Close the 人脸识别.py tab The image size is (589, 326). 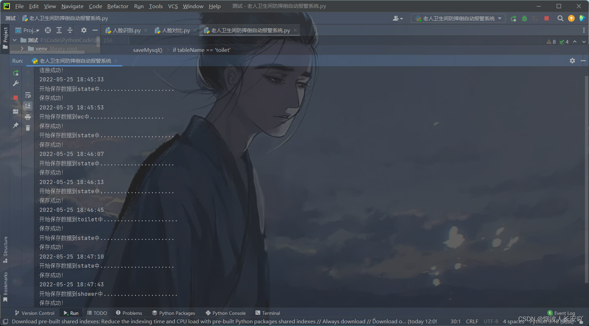pyautogui.click(x=146, y=30)
